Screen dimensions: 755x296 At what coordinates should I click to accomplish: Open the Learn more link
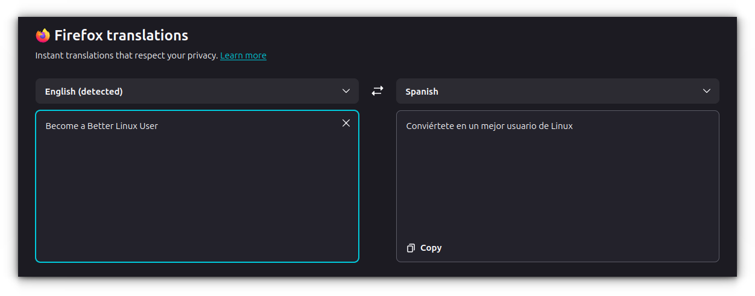pos(243,55)
